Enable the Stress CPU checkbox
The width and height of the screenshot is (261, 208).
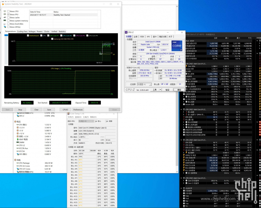[8, 11]
